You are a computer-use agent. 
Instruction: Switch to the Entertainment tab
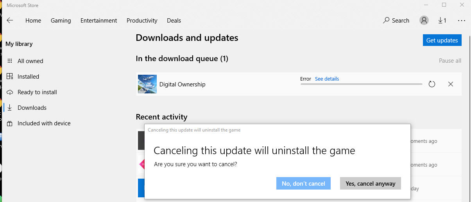click(x=99, y=21)
